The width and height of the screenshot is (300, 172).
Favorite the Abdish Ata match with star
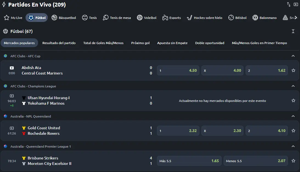click(x=293, y=70)
